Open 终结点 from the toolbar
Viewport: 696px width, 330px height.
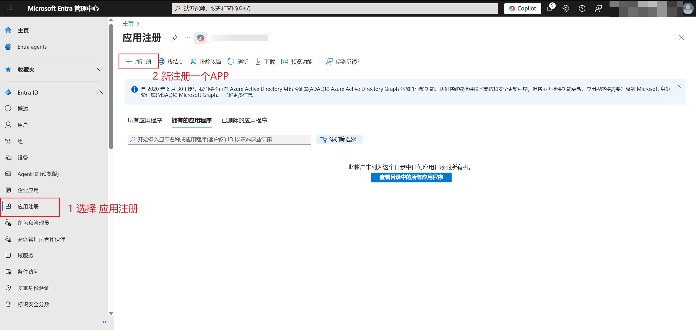[171, 61]
